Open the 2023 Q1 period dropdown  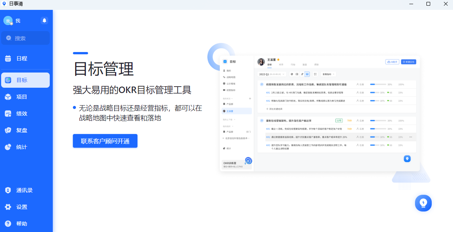pyautogui.click(x=271, y=74)
